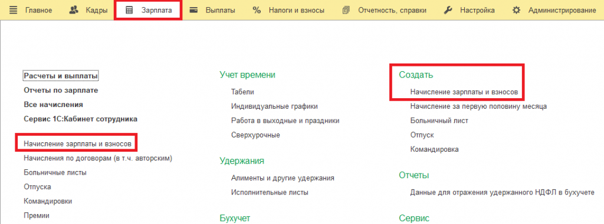The height and width of the screenshot is (224, 604).
Task: Click the Учет времени heading
Action: [x=247, y=75]
